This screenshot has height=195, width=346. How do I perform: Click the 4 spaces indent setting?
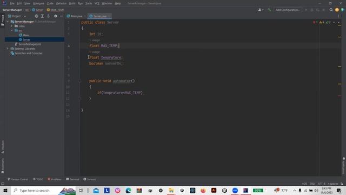tap(333, 184)
